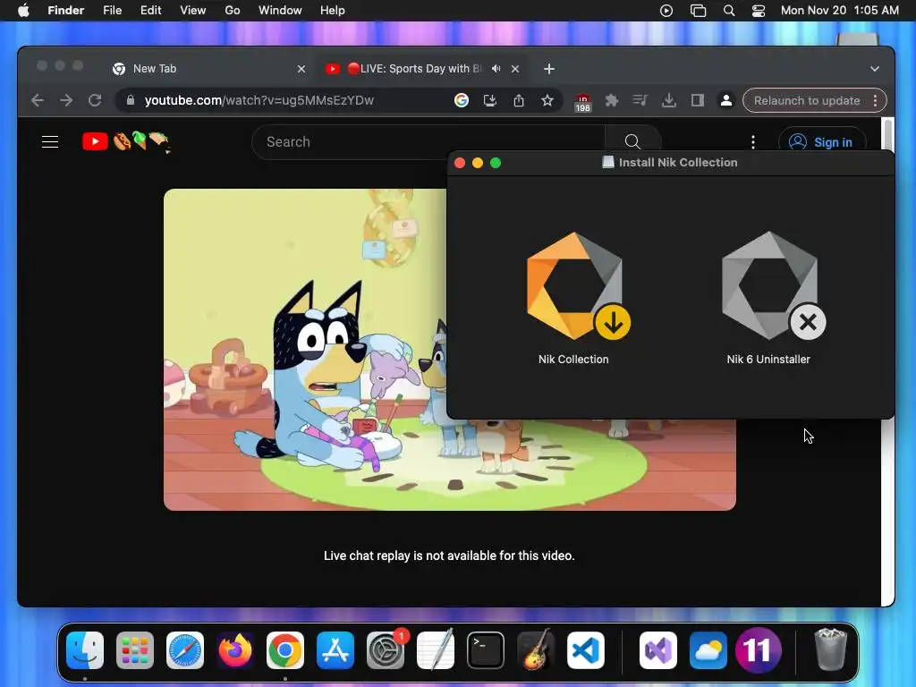Open the Go menu
The width and height of the screenshot is (916, 687).
point(233,11)
